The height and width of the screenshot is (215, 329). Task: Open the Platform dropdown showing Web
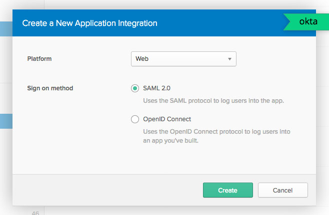click(x=183, y=59)
